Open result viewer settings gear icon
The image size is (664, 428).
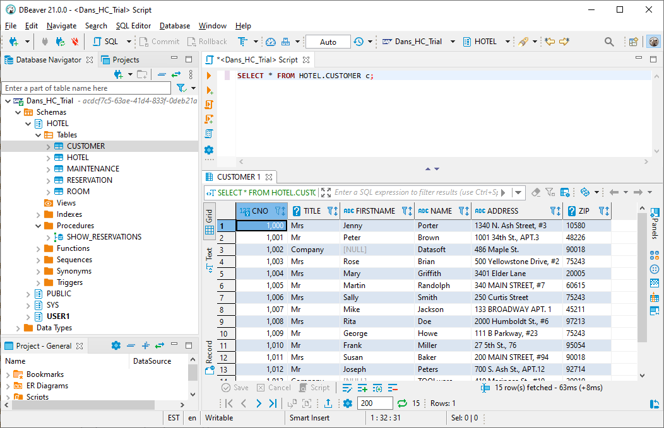click(348, 403)
